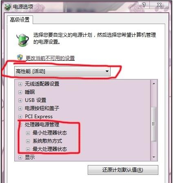Expand the 显示 node
Screen dimensions: 173x183
[x=20, y=157]
